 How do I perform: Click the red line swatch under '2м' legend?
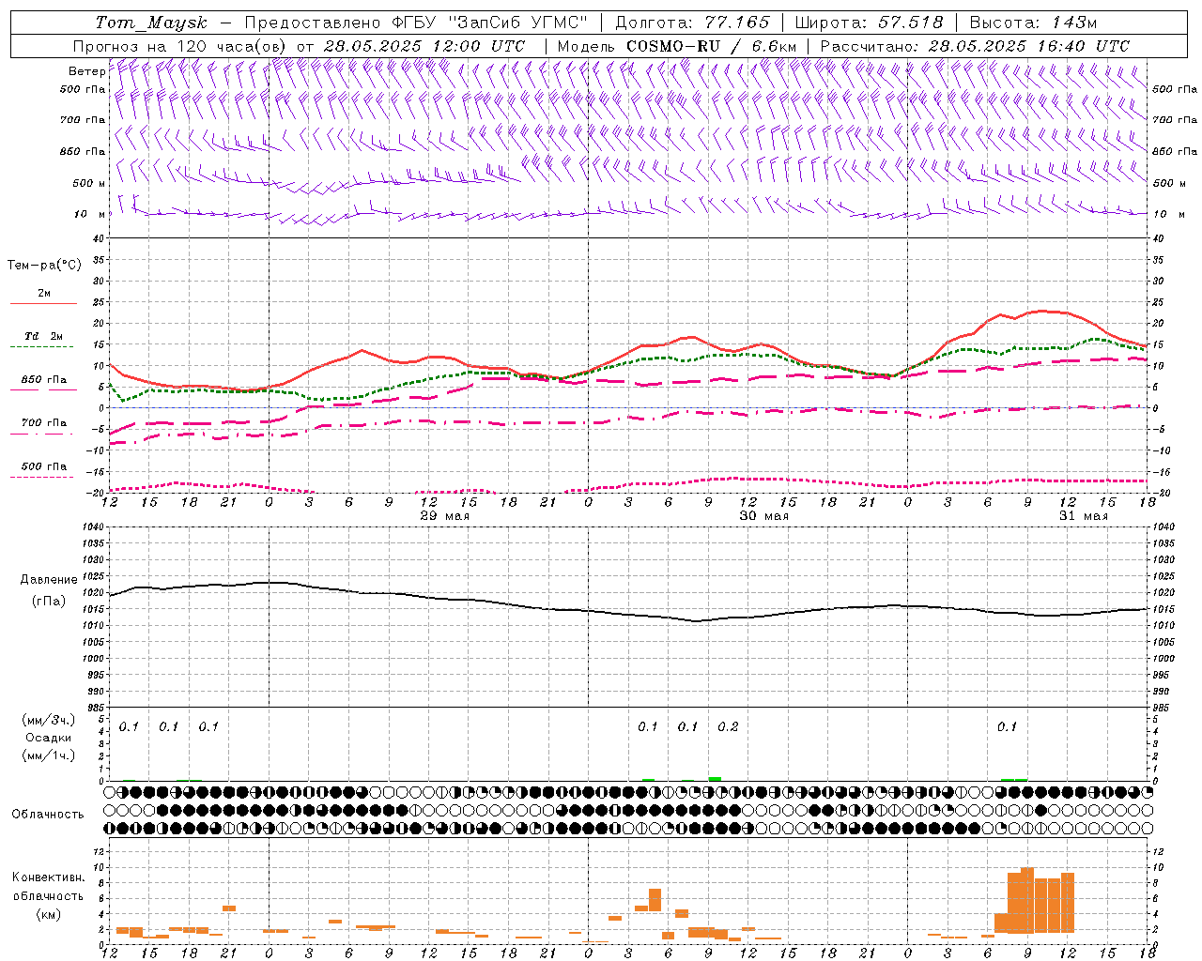point(43,303)
